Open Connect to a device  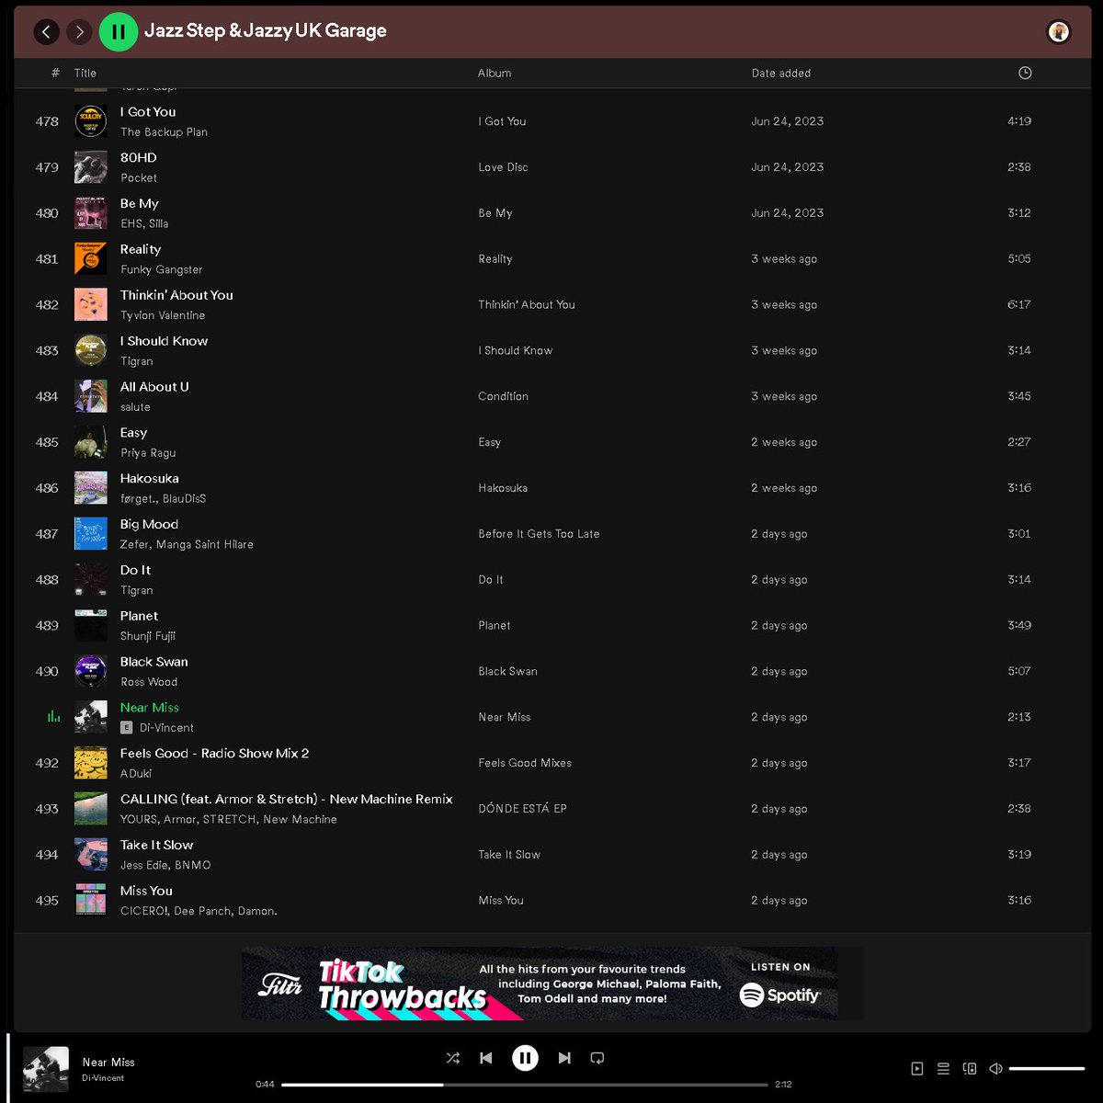[969, 1068]
